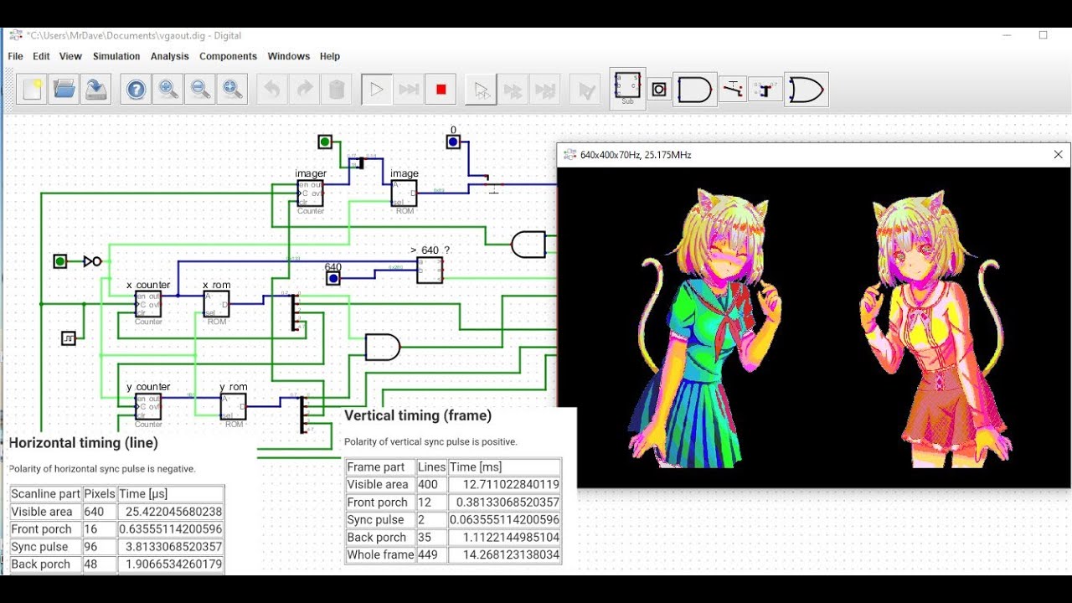
Task: Select the imager Counter component
Action: (x=310, y=193)
